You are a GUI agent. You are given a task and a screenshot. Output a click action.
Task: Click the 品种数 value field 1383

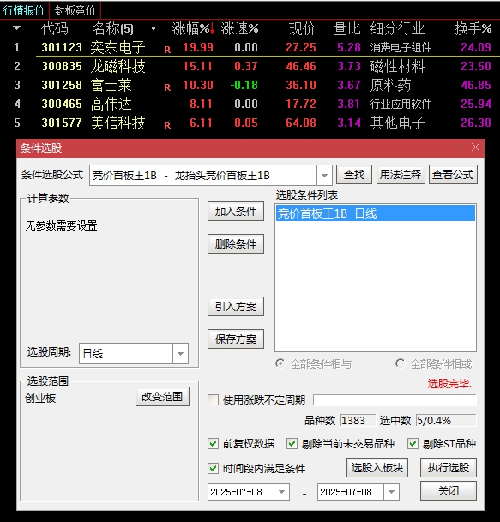click(358, 421)
